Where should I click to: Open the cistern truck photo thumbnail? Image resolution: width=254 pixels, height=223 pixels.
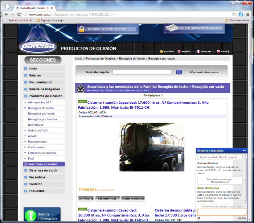[x=152, y=147]
